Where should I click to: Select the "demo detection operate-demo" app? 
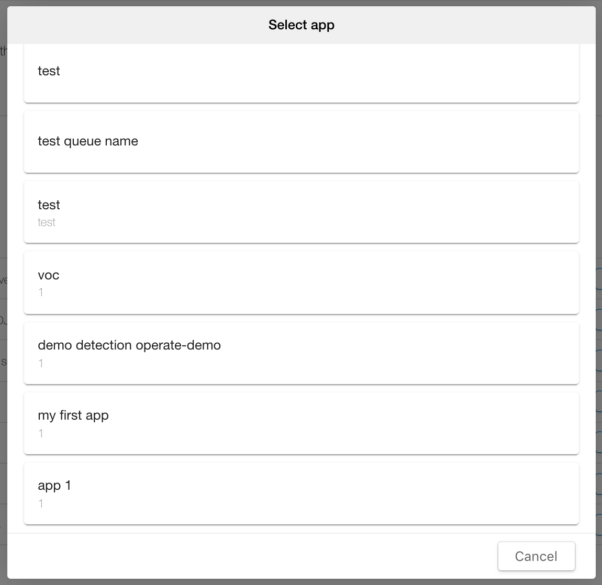pyautogui.click(x=301, y=353)
